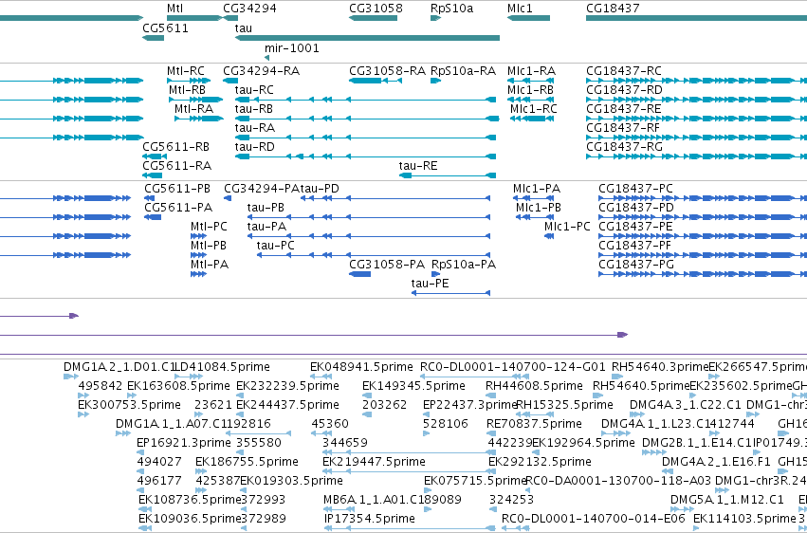Click the Mtl-PC protein label
The height and width of the screenshot is (533, 807).
(x=209, y=227)
